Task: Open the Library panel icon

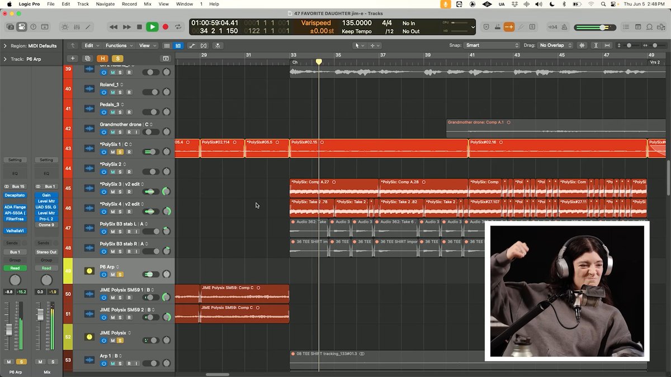Action: point(10,26)
